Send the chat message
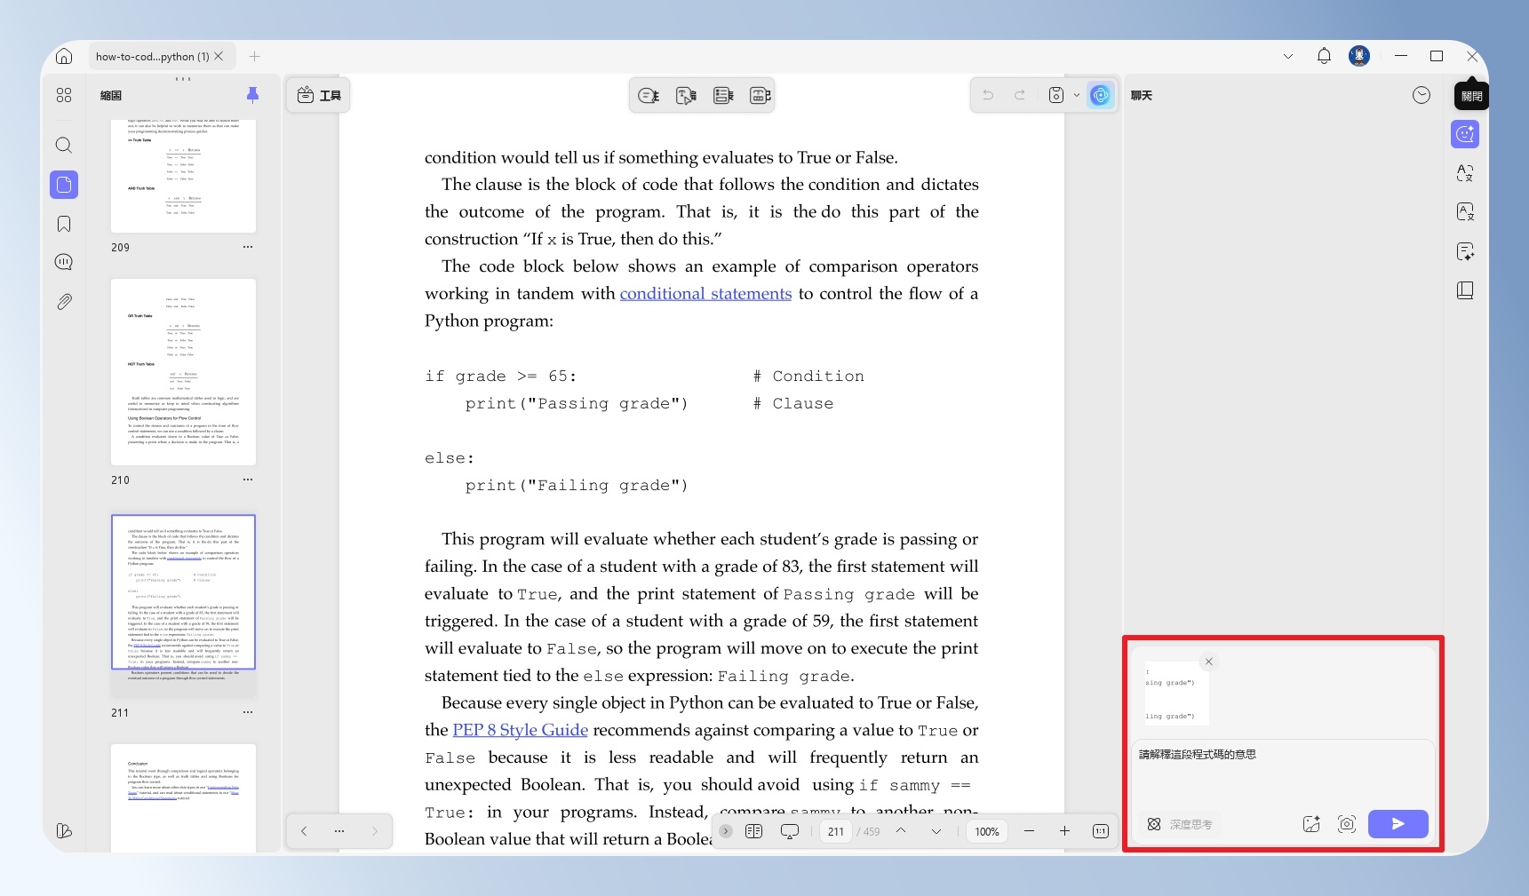The height and width of the screenshot is (896, 1529). 1398,824
